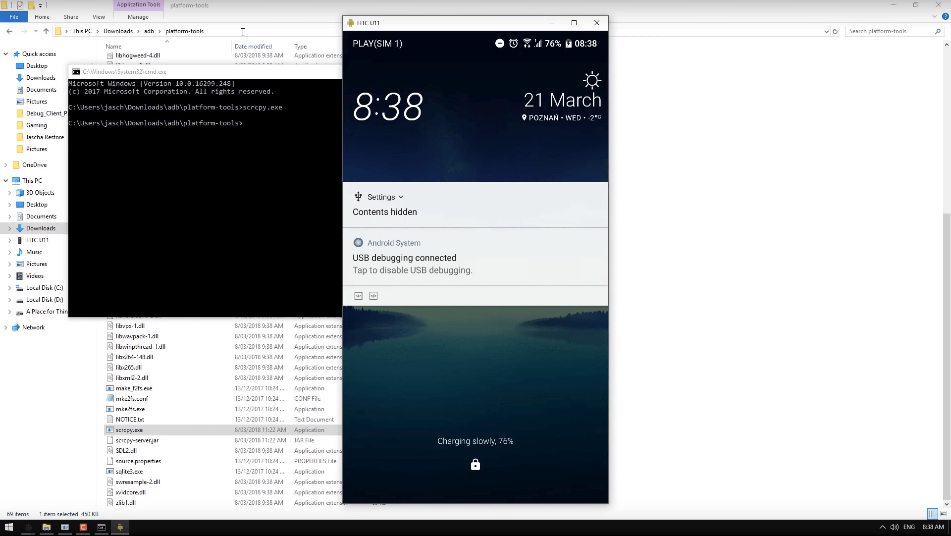Click the Up arrow in Explorer navigation
The image size is (951, 536).
(x=46, y=31)
